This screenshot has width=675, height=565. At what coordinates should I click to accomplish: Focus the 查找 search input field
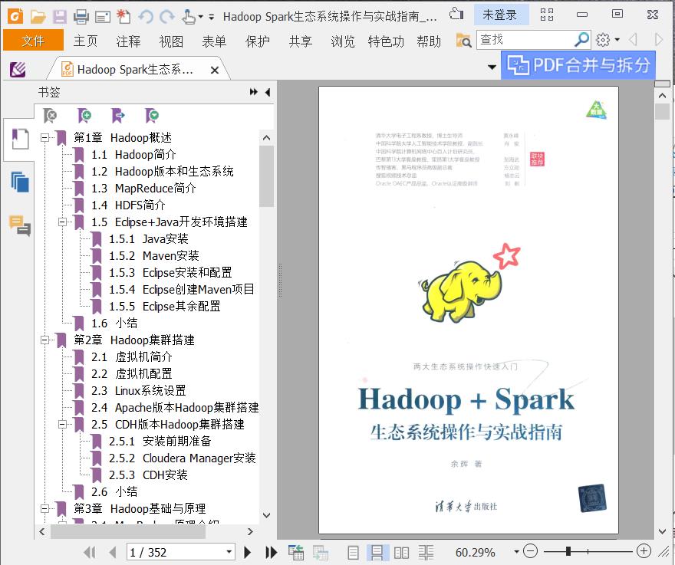tap(525, 40)
